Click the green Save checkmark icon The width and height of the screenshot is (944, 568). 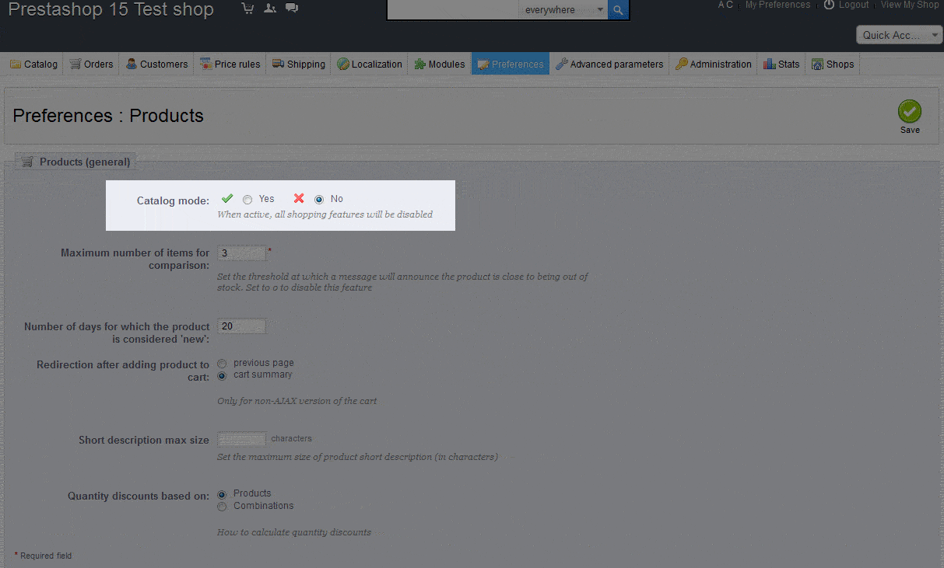[909, 111]
